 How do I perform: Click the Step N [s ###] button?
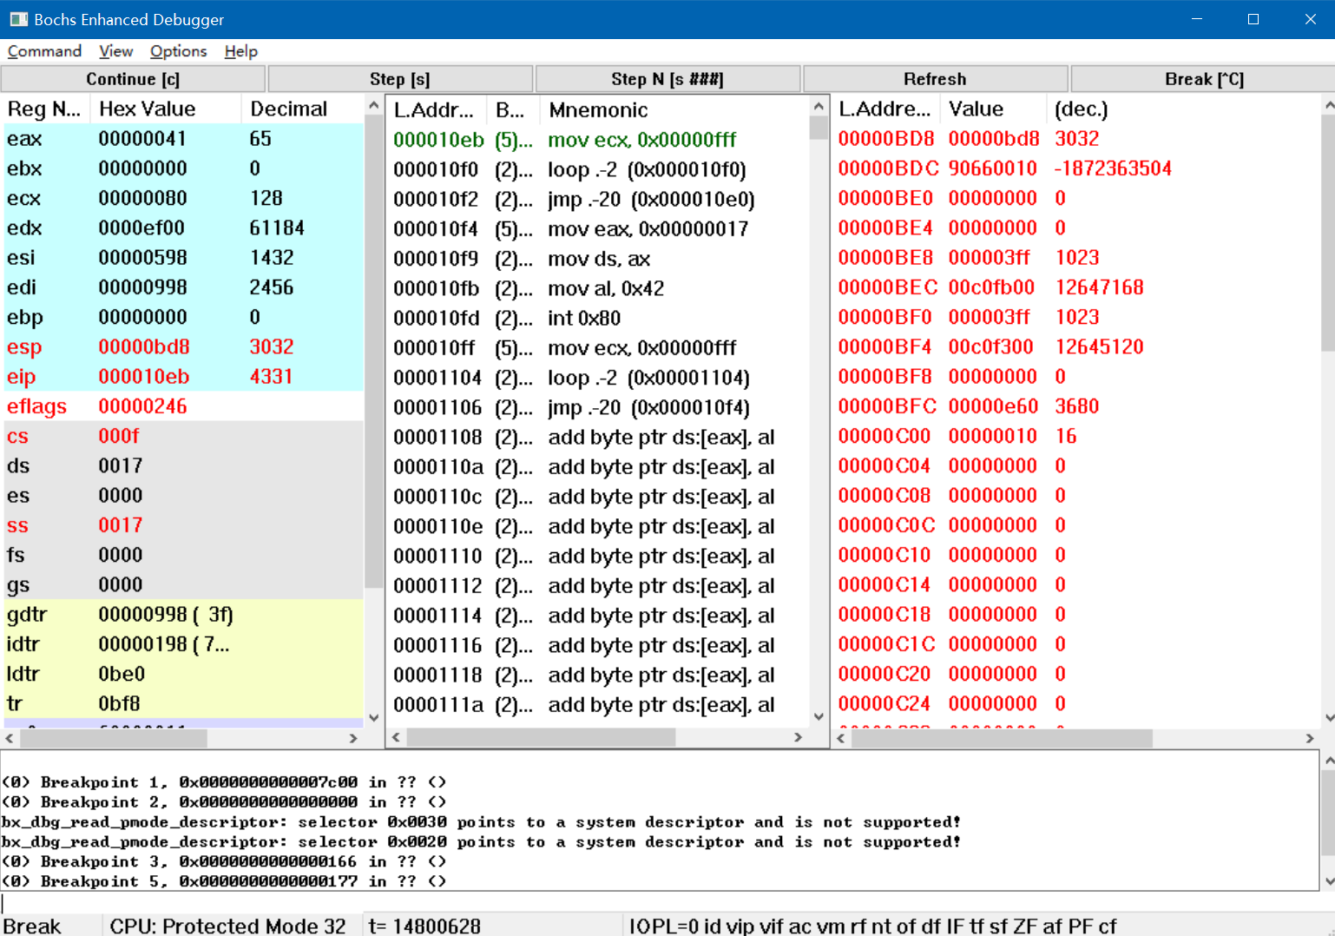[667, 79]
